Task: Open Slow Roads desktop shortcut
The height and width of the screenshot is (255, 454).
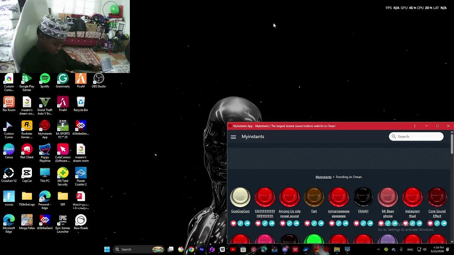Action: tap(81, 222)
